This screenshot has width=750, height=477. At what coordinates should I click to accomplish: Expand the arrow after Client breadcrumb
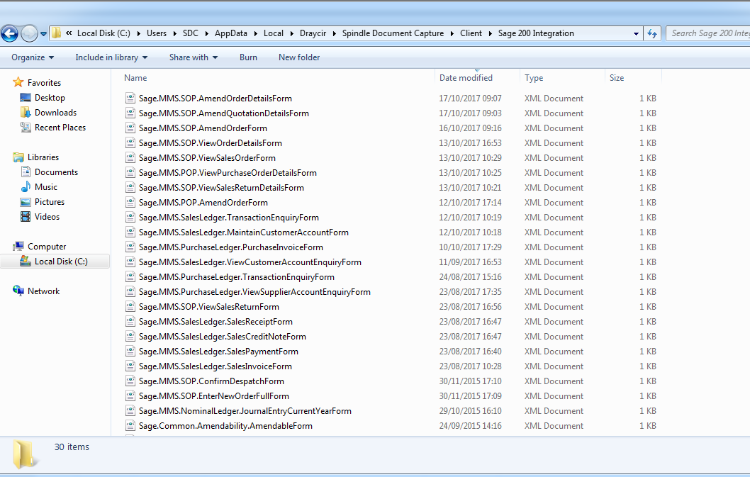tap(491, 33)
